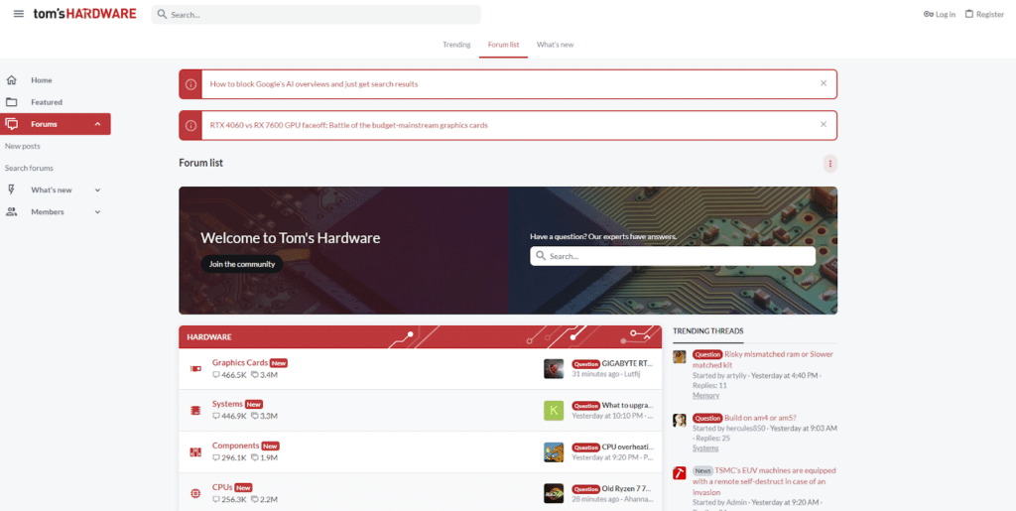Go to Home in sidebar
This screenshot has width=1016, height=511.
point(42,80)
